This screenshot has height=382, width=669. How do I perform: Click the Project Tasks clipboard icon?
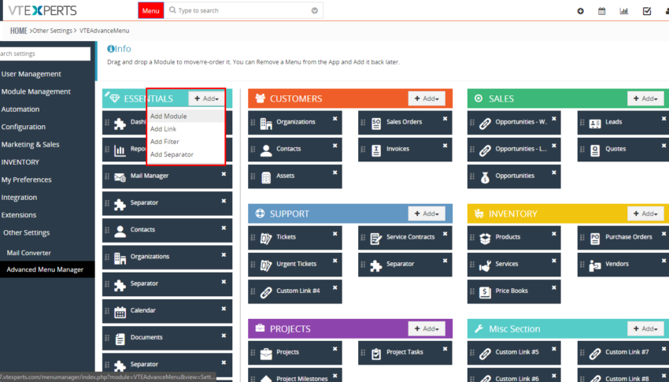click(376, 354)
